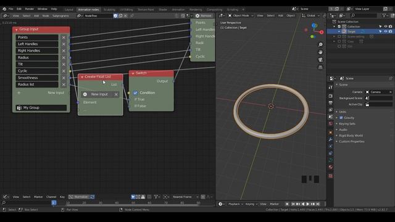Clear the Camera field with X
This screenshot has height=222, width=395.
coord(391,92)
